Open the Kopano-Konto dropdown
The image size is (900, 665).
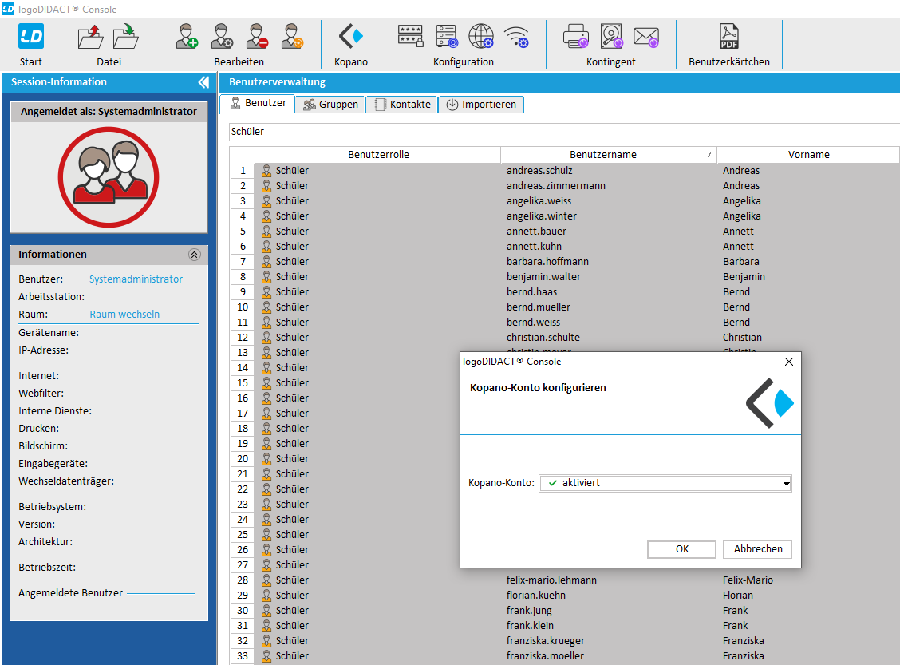(x=665, y=483)
